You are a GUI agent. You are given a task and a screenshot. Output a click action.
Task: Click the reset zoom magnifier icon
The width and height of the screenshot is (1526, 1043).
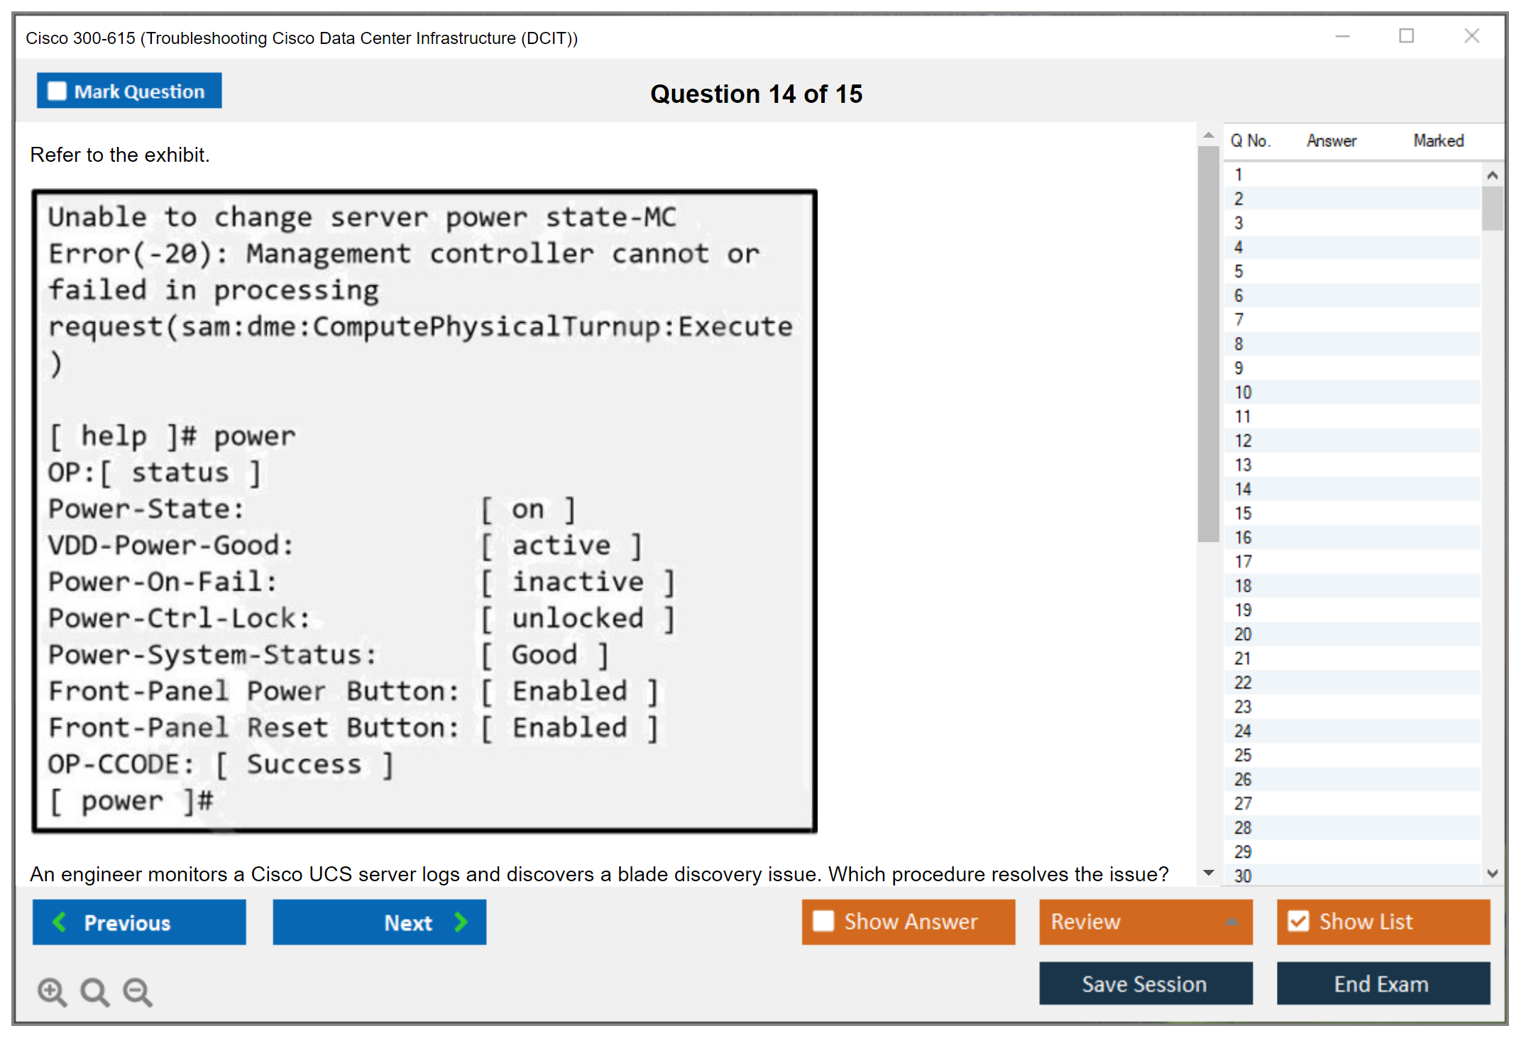94,991
